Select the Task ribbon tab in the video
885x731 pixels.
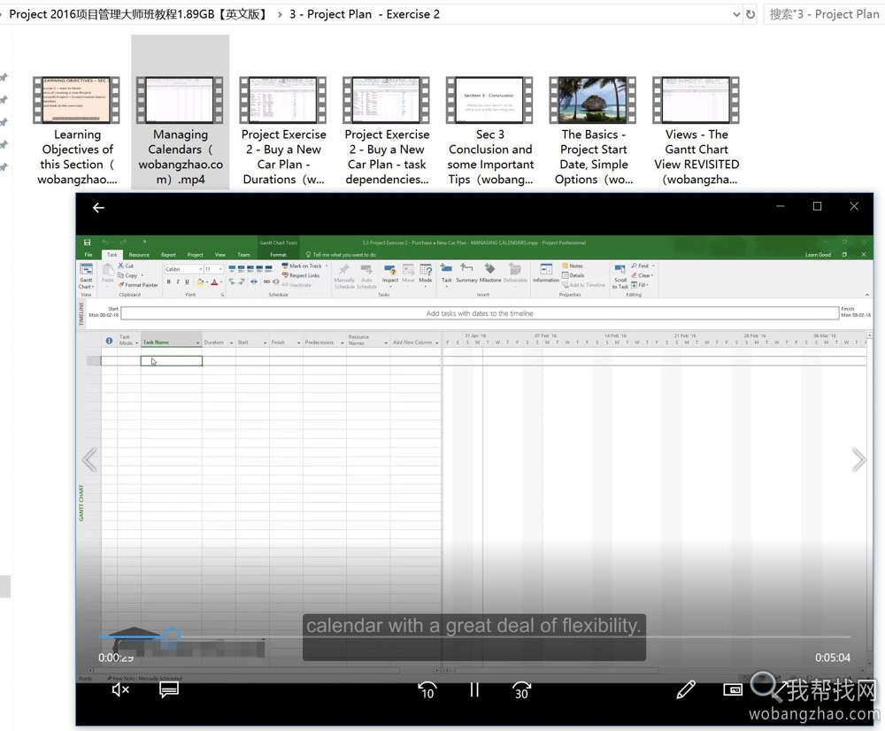click(112, 255)
